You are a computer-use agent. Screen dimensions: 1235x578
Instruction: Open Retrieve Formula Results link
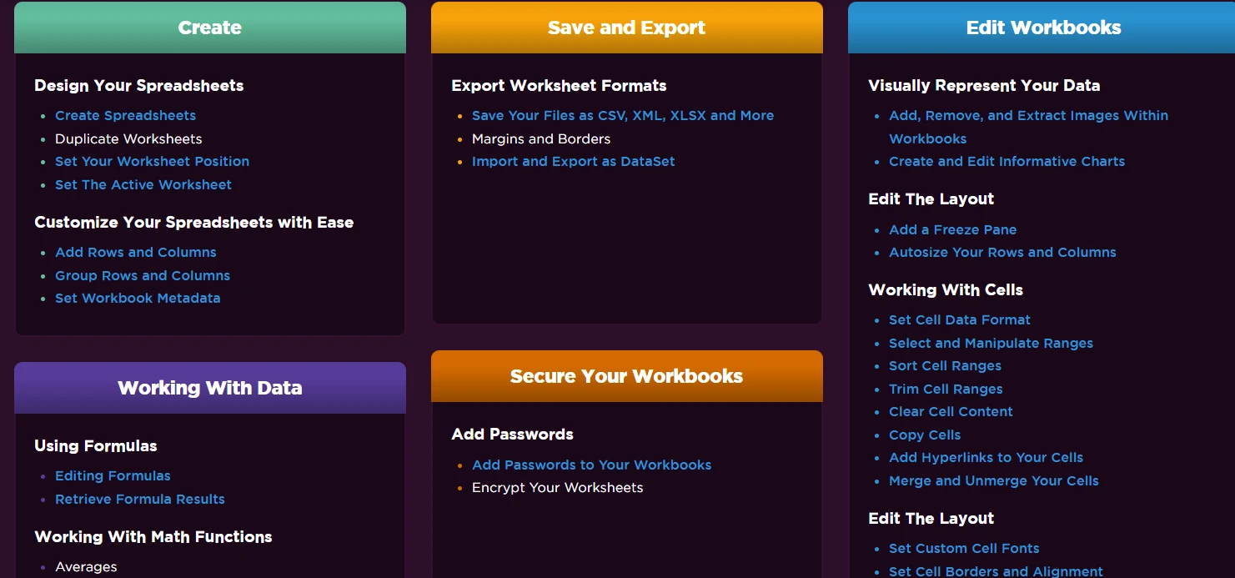coord(140,500)
